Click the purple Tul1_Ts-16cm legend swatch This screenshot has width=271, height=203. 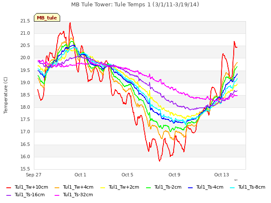(x=8, y=195)
